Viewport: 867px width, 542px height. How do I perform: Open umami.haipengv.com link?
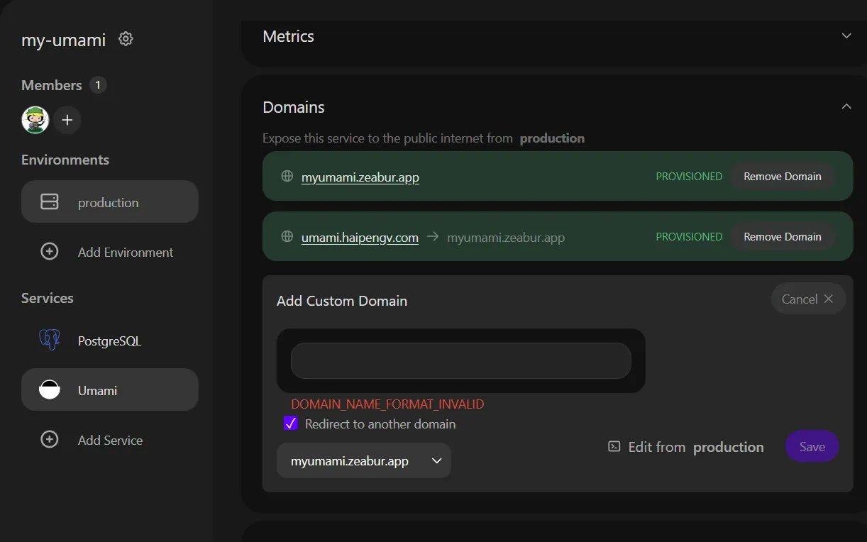360,237
